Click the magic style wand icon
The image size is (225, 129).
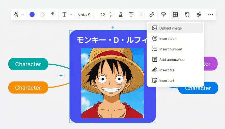(x=16, y=14)
